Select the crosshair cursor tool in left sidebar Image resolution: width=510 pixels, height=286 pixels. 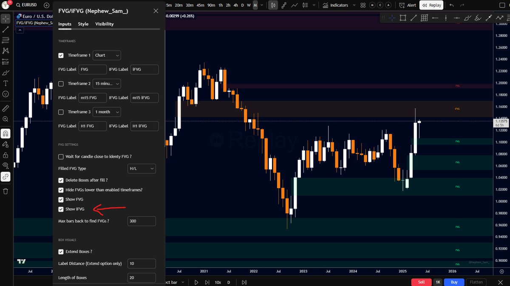(x=6, y=20)
